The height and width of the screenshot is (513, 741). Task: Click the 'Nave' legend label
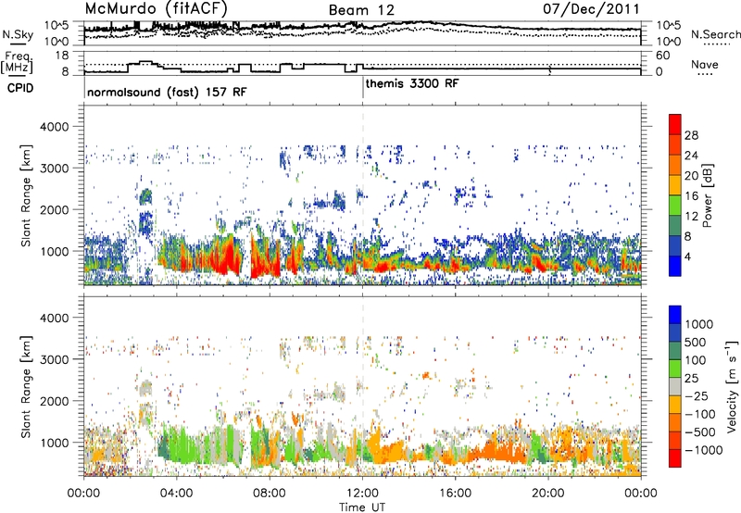click(x=705, y=64)
